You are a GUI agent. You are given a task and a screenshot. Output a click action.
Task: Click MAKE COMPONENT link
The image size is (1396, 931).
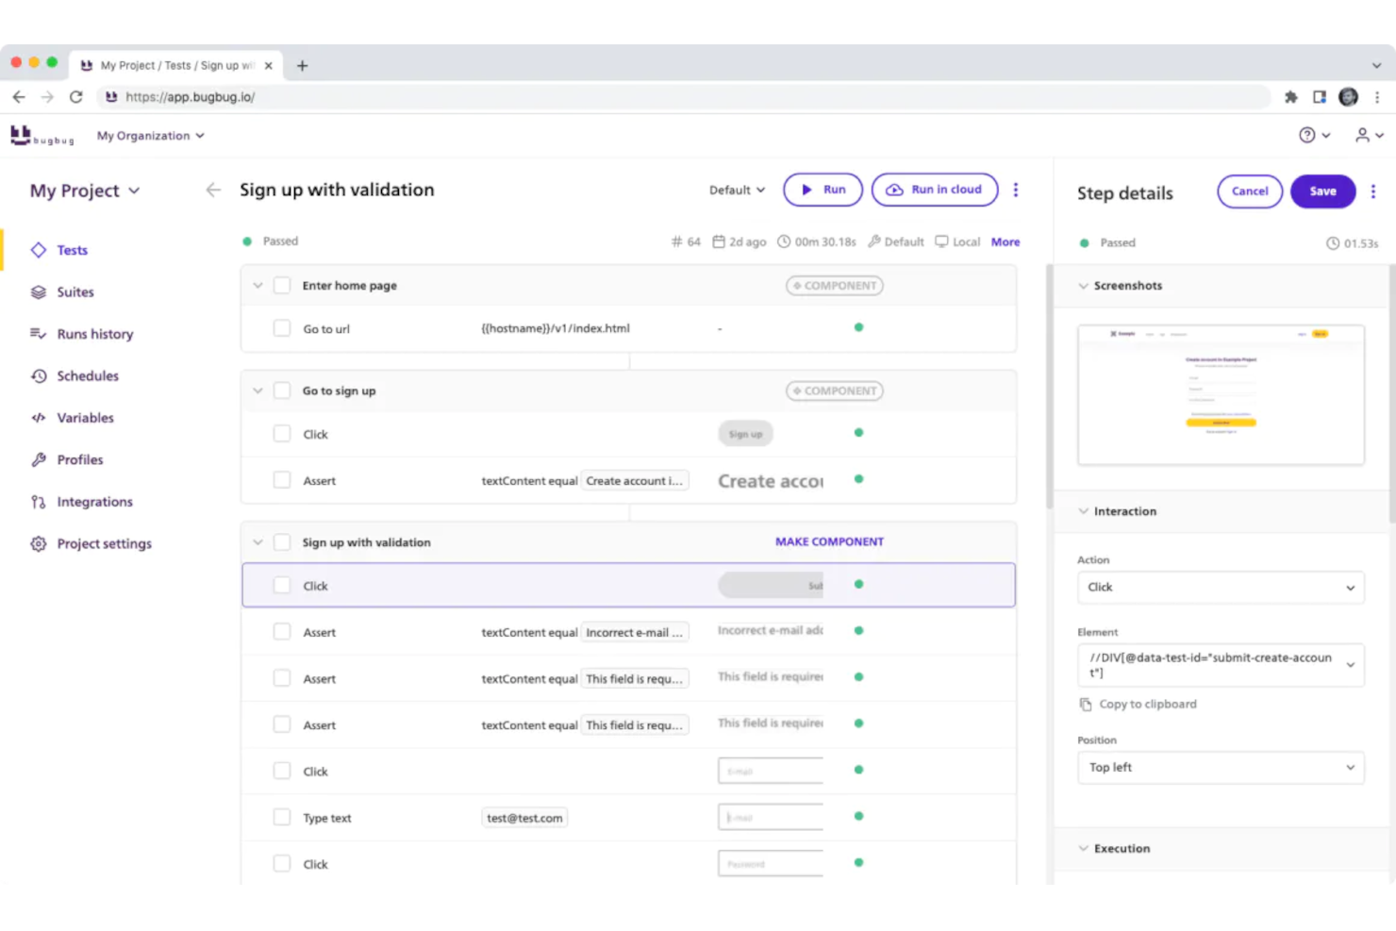[x=829, y=542]
